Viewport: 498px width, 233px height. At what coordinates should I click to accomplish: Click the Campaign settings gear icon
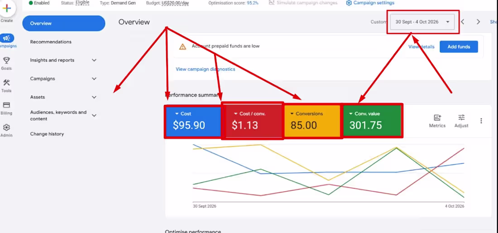(349, 3)
